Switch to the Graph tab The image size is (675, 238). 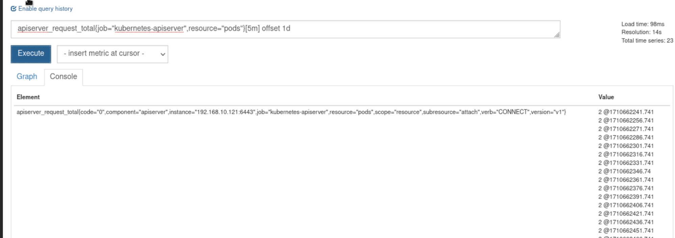point(27,77)
